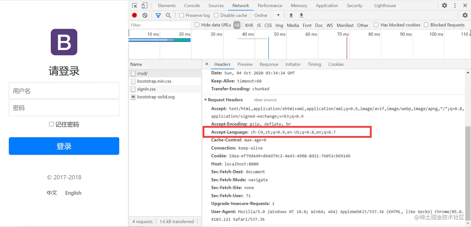Click the import HAR upload arrow icon
This screenshot has width=471, height=227.
pos(291,15)
